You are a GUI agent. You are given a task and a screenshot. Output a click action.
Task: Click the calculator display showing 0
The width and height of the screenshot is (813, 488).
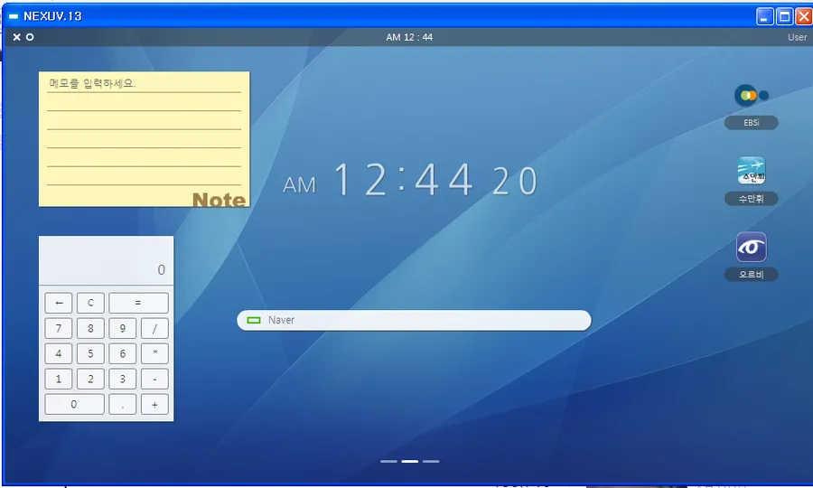tap(107, 260)
